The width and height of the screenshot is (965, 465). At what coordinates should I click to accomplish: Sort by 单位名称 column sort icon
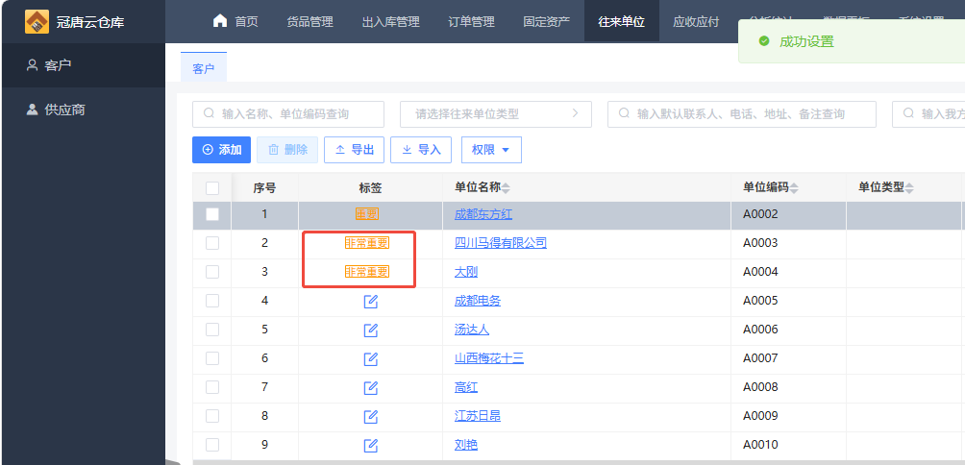(507, 188)
